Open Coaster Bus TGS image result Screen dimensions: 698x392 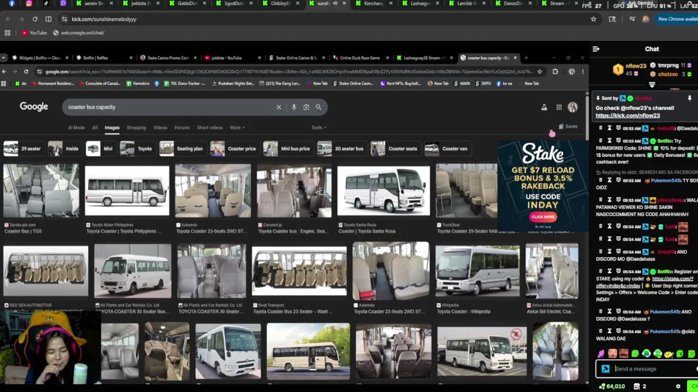pyautogui.click(x=41, y=191)
